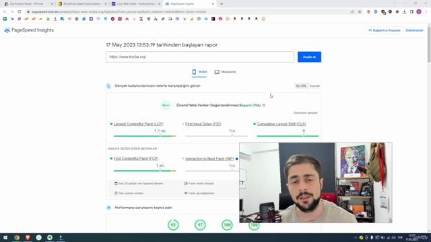Select the Mobil results tab

(x=199, y=72)
